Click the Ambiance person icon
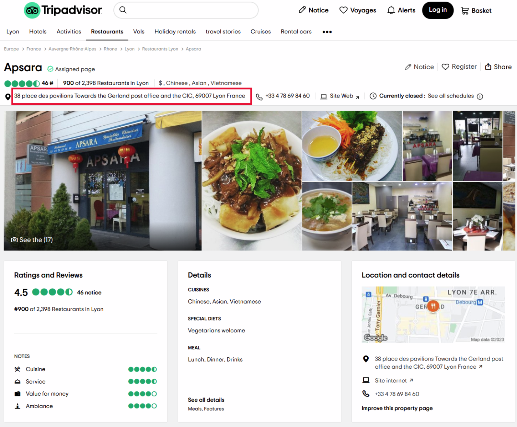 point(17,406)
